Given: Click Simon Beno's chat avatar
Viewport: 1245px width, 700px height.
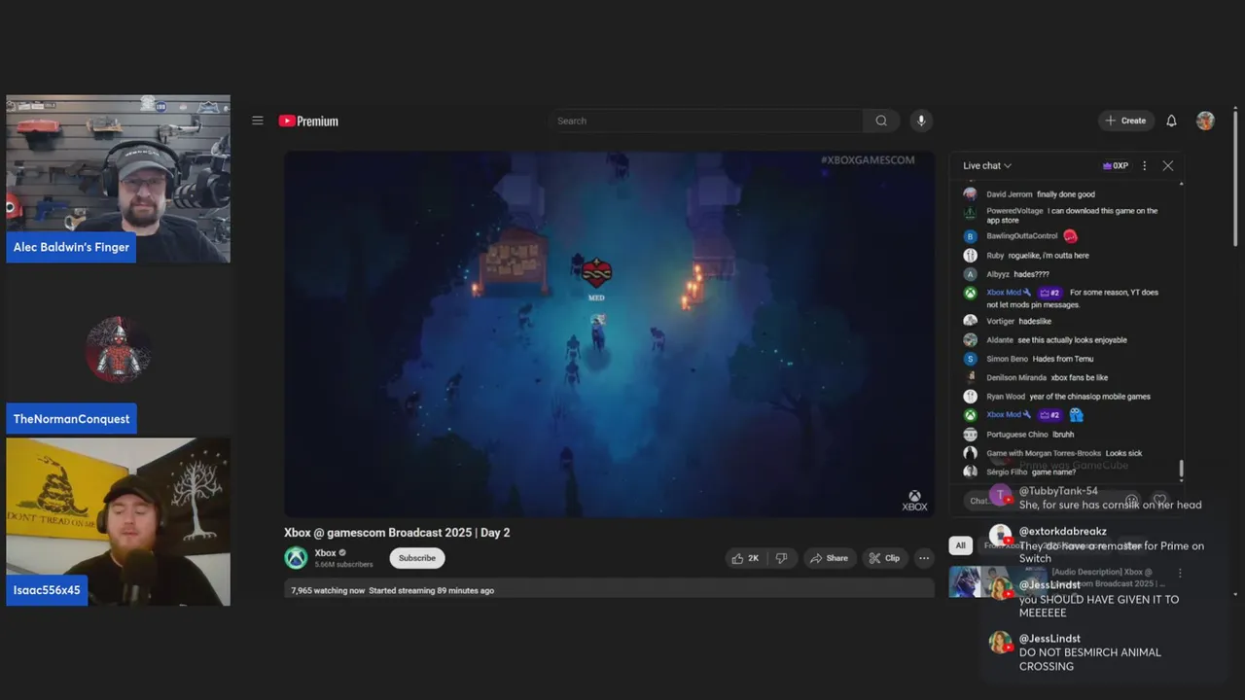Looking at the screenshot, I should (x=970, y=359).
